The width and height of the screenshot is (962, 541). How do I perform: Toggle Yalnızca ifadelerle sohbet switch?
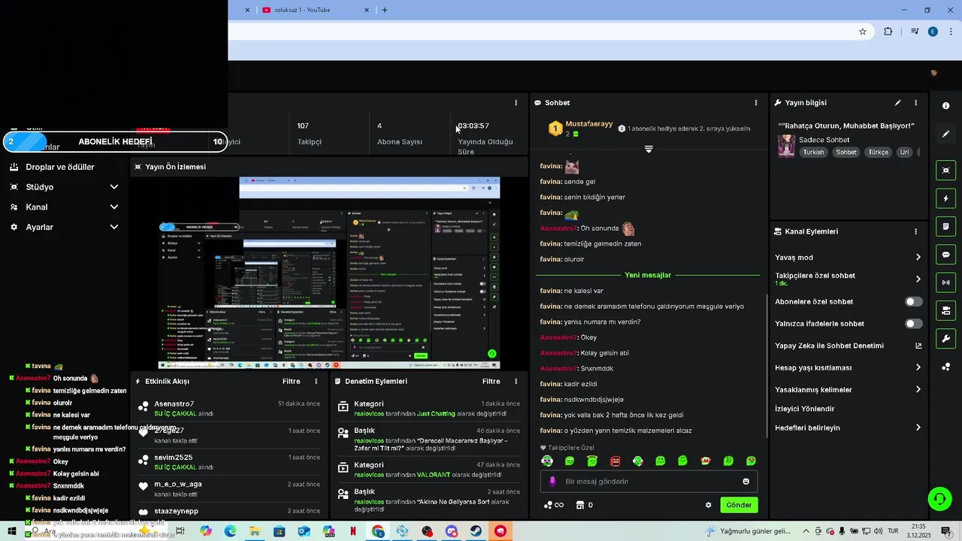tap(913, 324)
